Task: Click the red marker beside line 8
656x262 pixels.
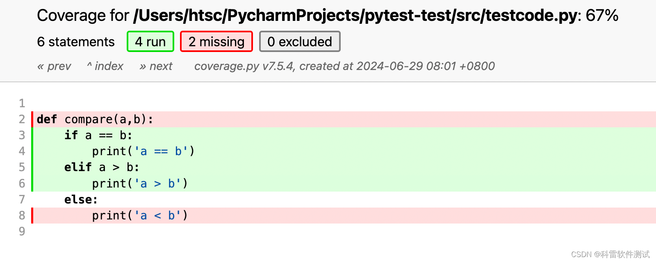Action: (32, 215)
